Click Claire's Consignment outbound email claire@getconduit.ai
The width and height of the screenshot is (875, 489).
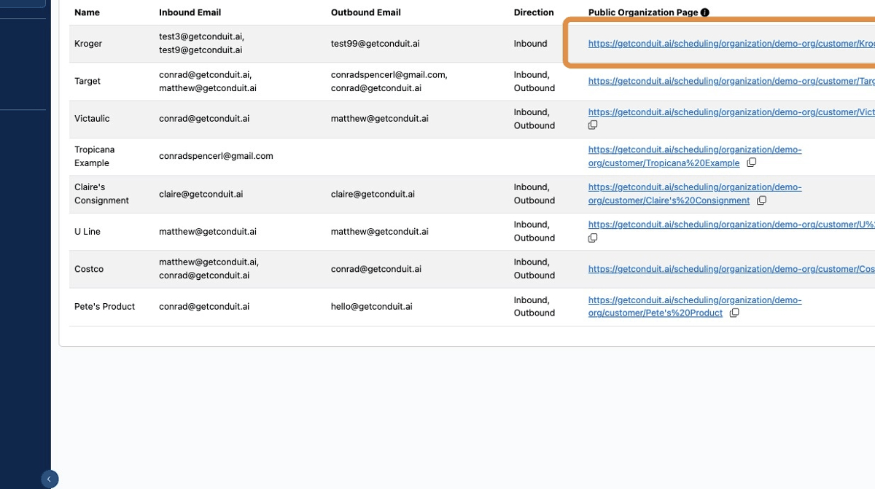coord(373,194)
